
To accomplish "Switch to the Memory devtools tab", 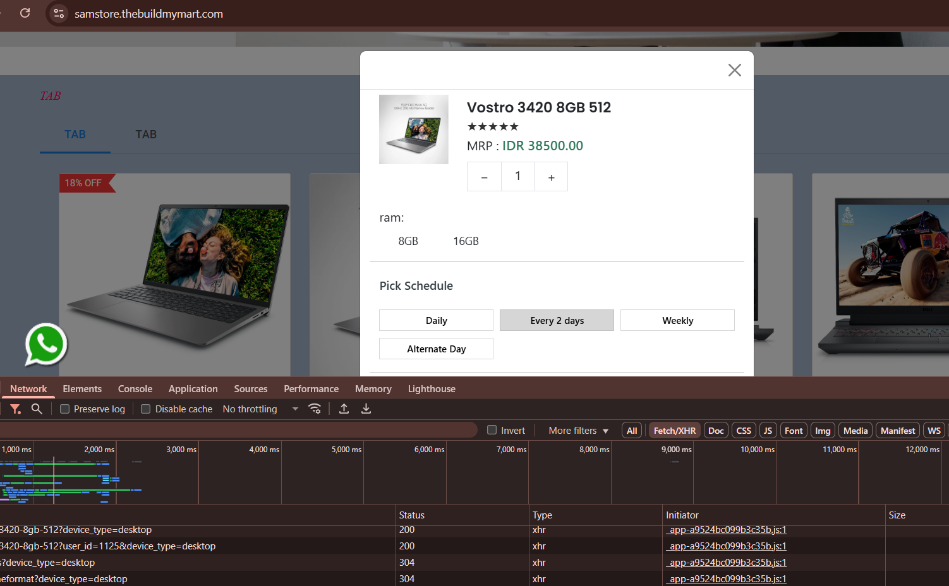I will 373,389.
